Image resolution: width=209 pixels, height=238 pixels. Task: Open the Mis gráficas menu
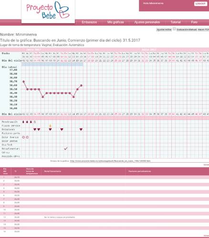pyautogui.click(x=115, y=22)
